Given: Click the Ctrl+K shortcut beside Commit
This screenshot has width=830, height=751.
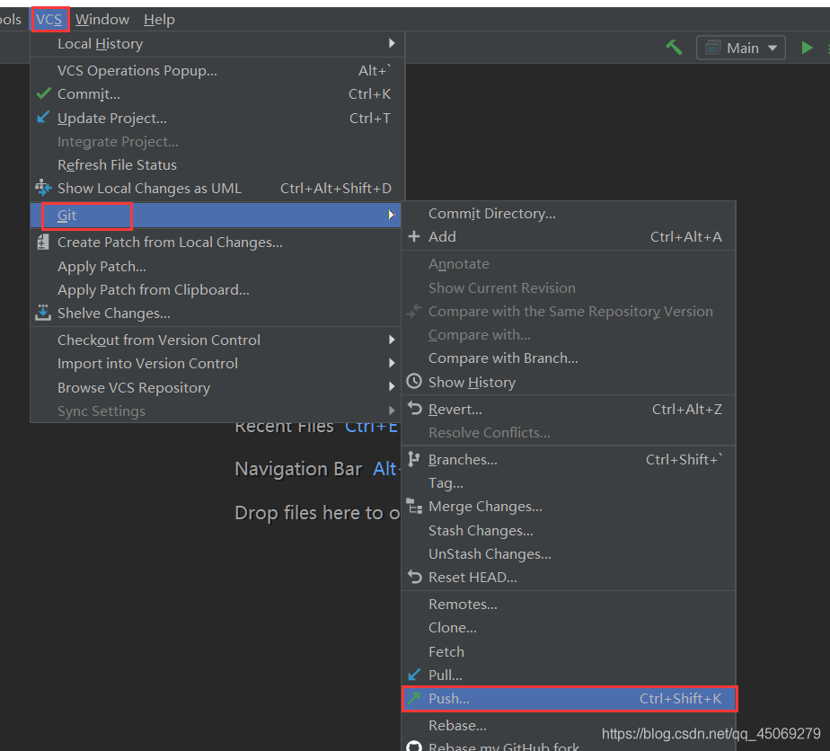Looking at the screenshot, I should coord(369,93).
